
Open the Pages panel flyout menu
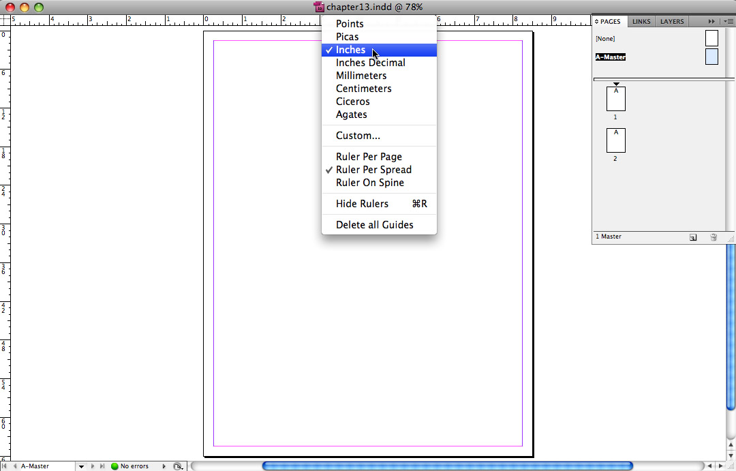click(x=728, y=22)
